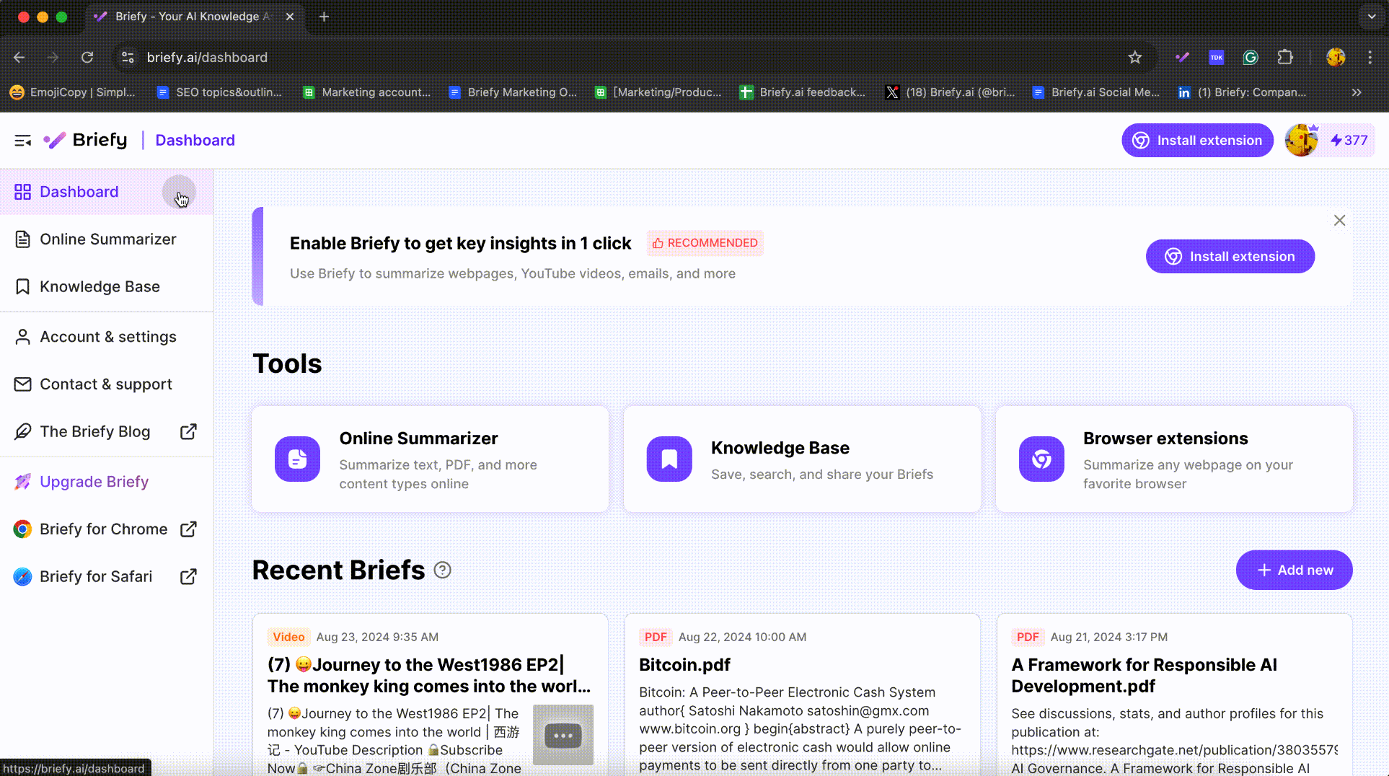Open Online Summarizer in the sidebar
This screenshot has height=776, width=1389.
(x=107, y=239)
